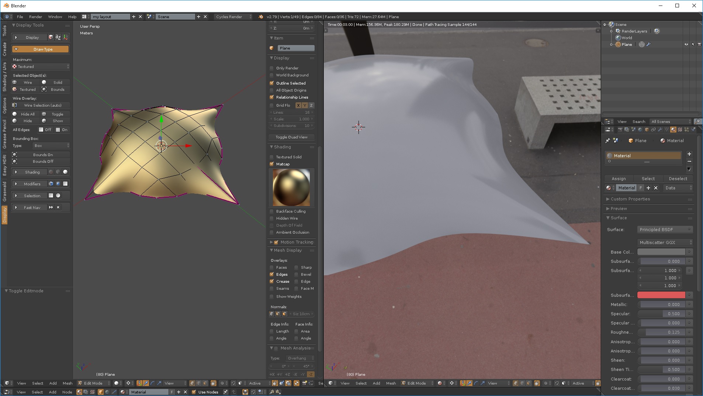Screen dimensions: 703x396
Task: Open the File menu
Action: coord(20,17)
